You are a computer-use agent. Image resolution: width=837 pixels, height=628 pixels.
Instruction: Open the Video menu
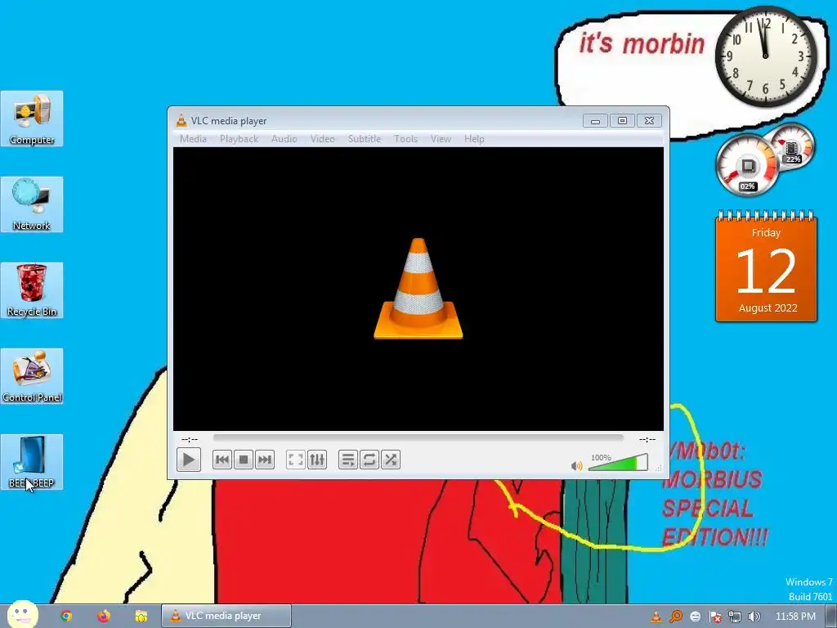(x=322, y=139)
